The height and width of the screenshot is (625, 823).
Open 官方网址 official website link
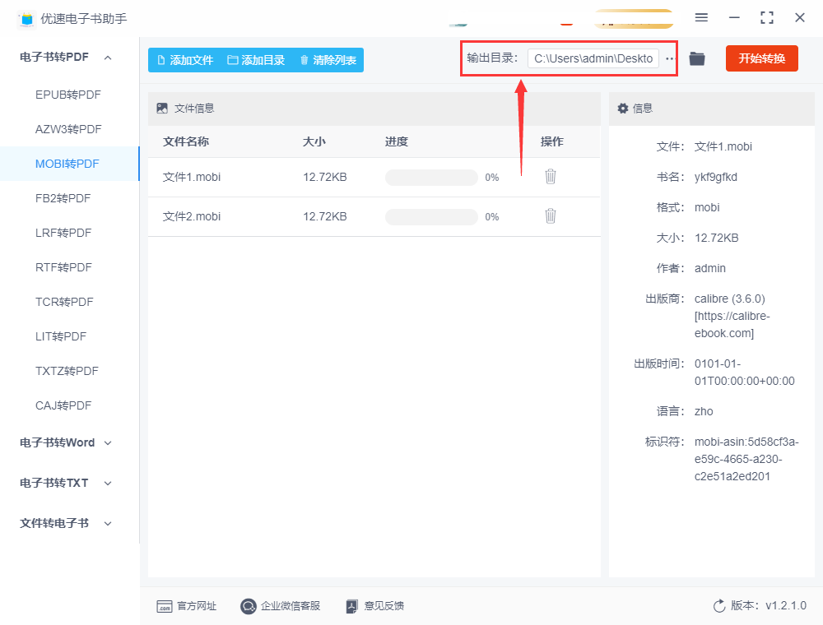click(x=187, y=606)
